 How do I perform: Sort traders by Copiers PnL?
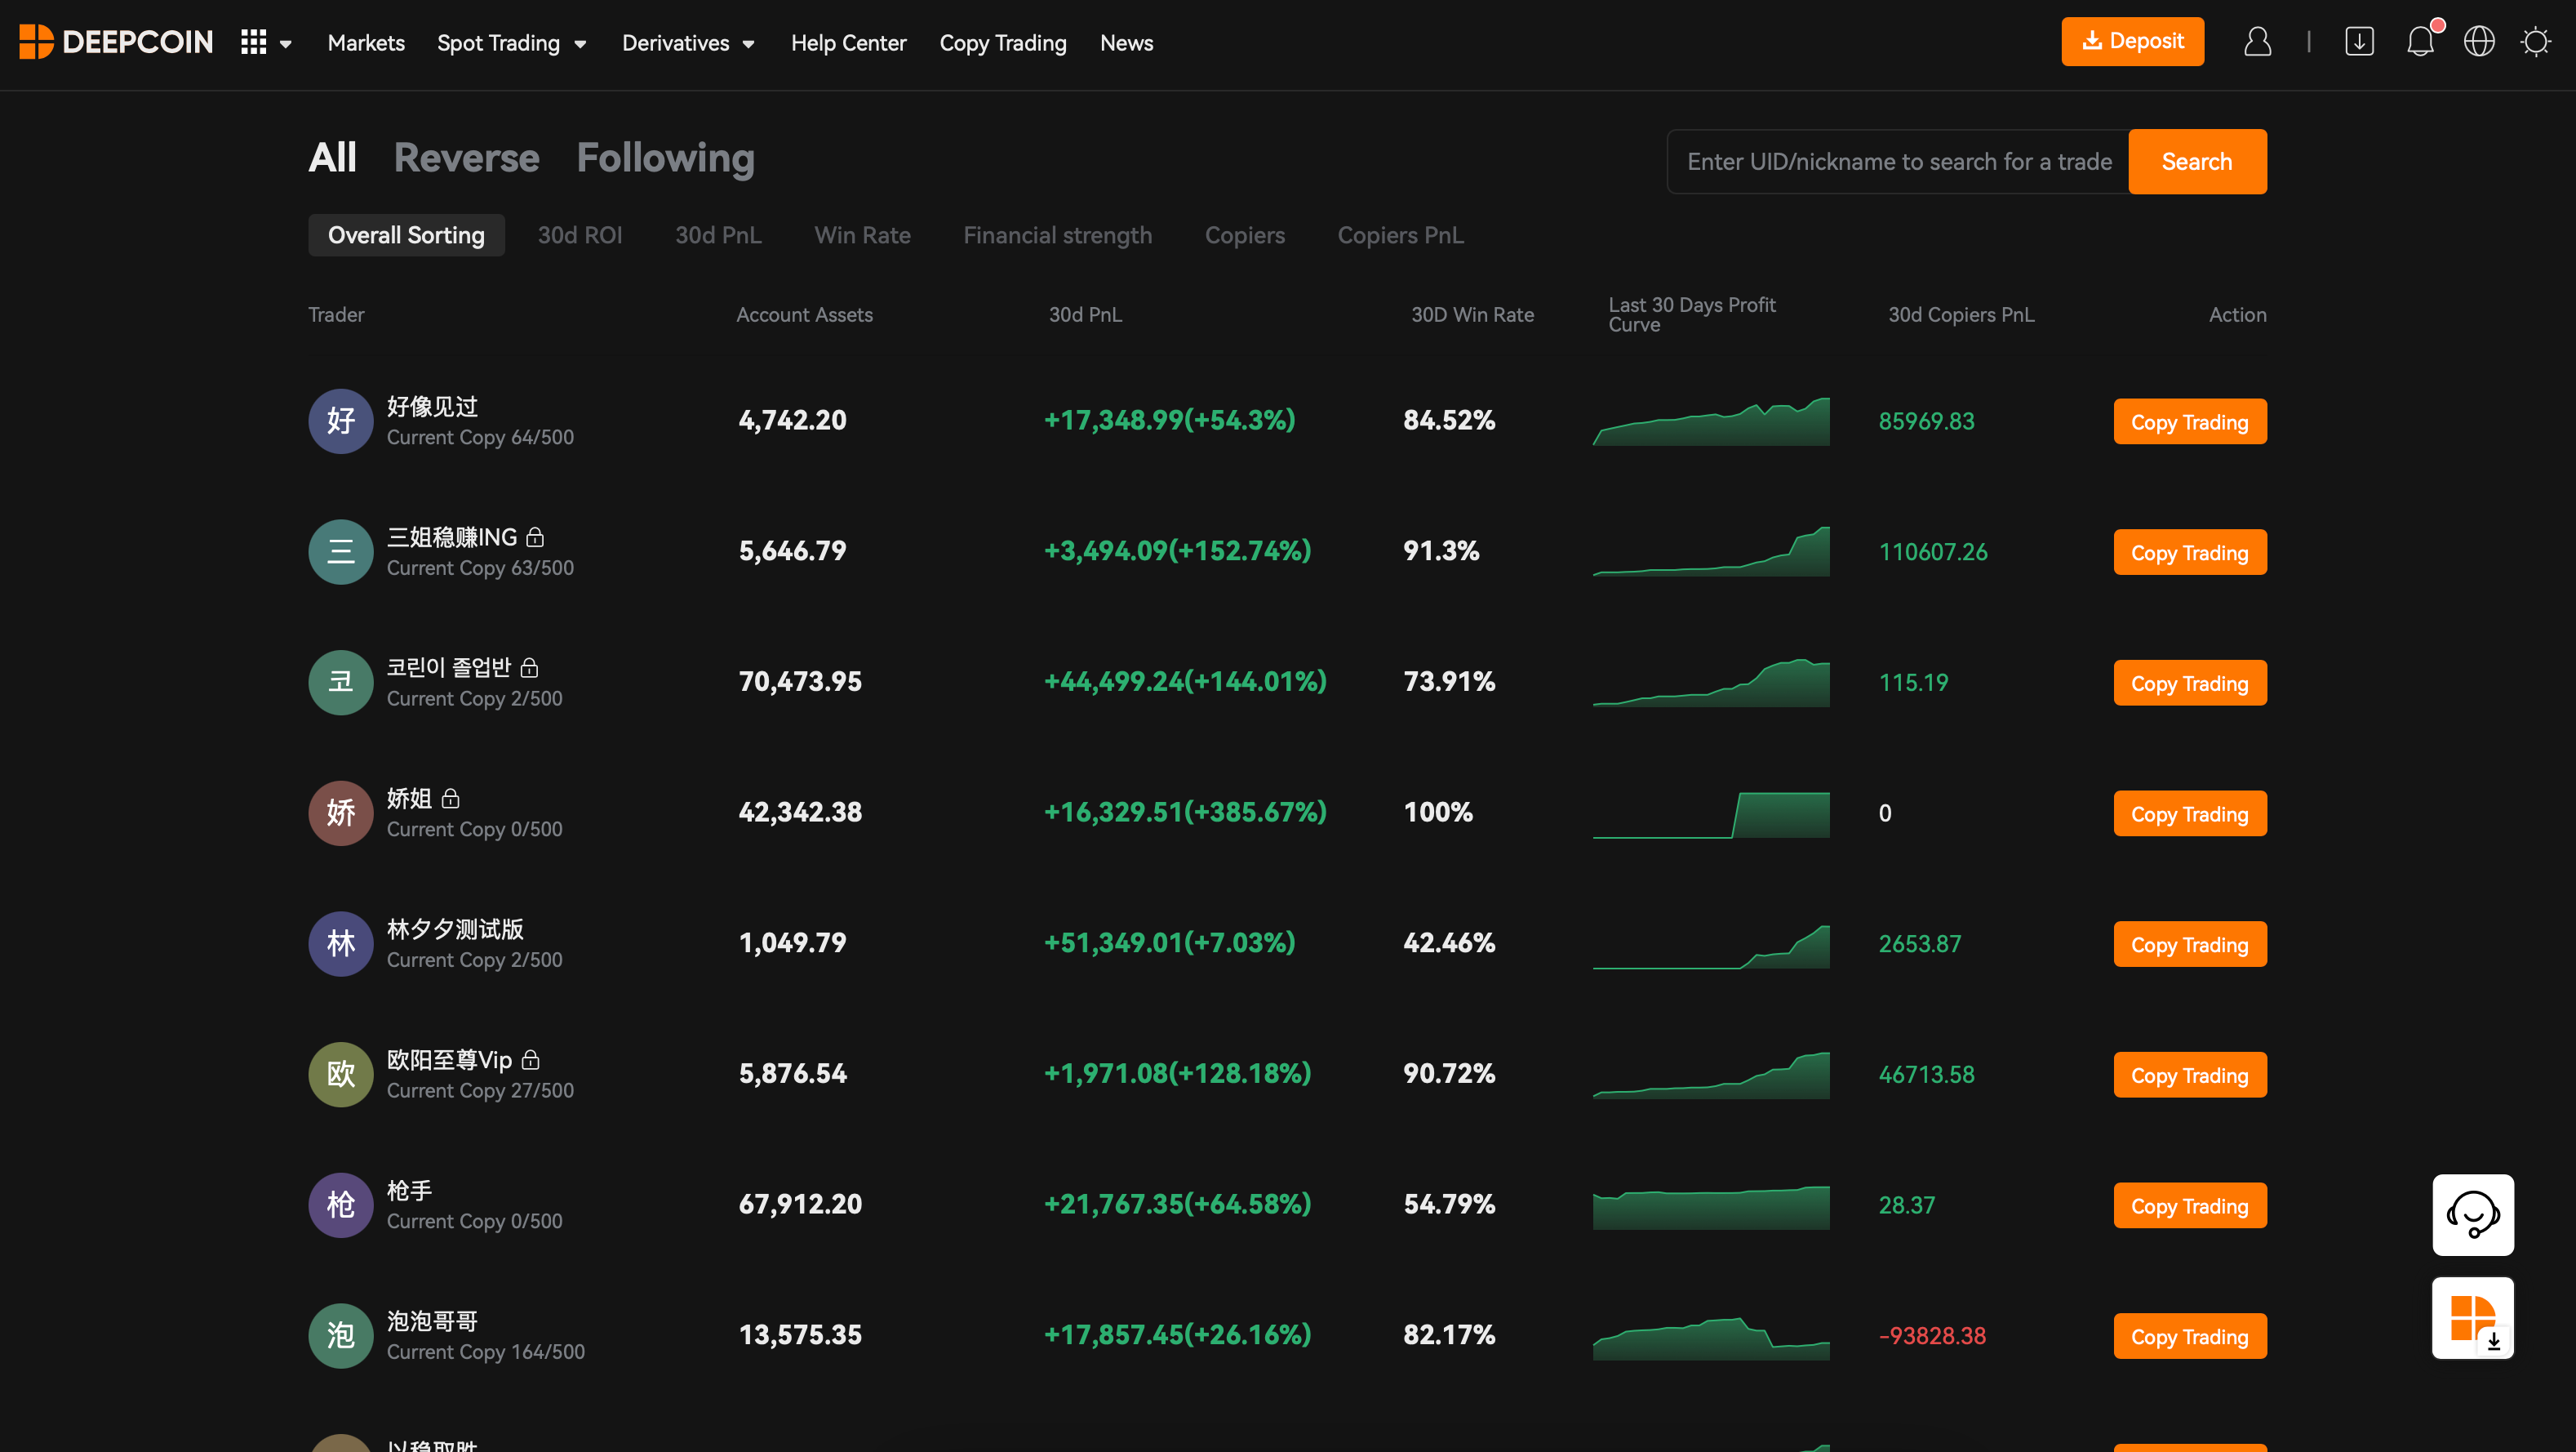(1400, 235)
